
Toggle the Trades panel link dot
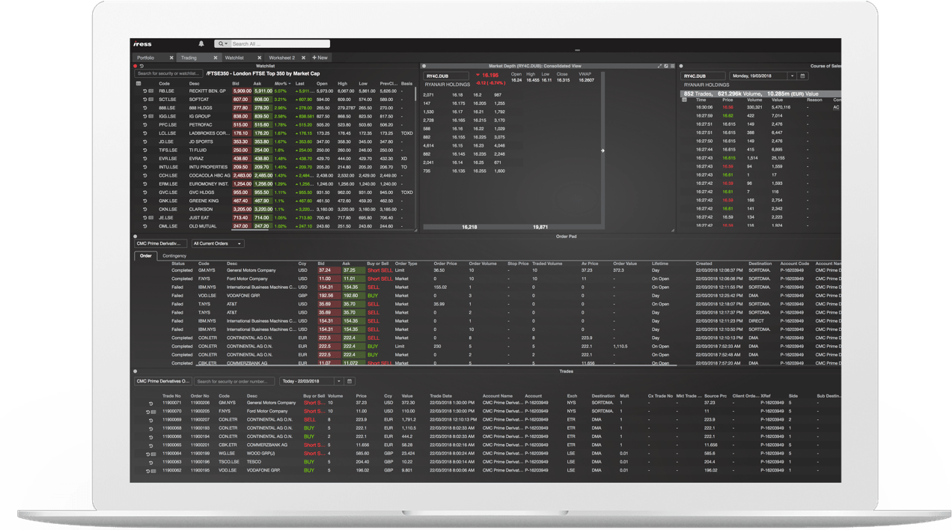[135, 371]
